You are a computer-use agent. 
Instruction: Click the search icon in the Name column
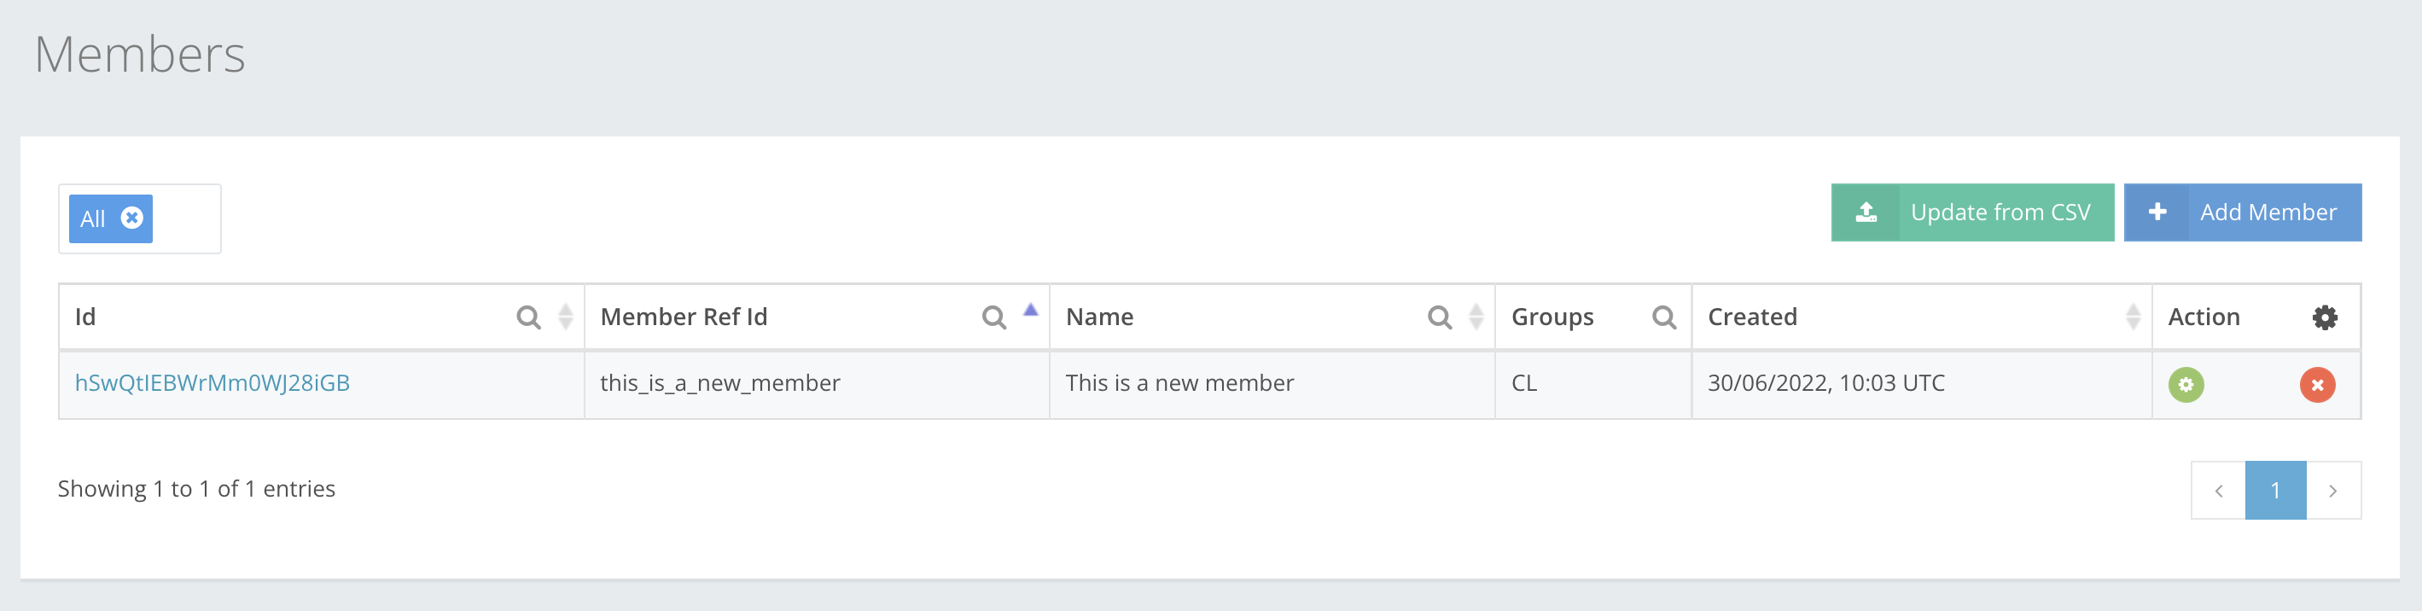point(1440,317)
